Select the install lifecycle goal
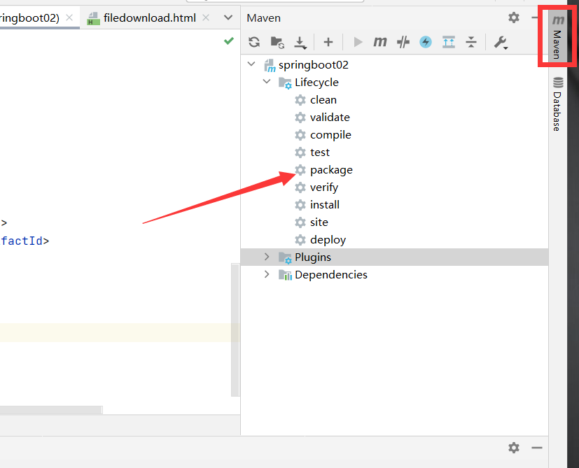Screen dimensions: 579x468 tap(325, 204)
